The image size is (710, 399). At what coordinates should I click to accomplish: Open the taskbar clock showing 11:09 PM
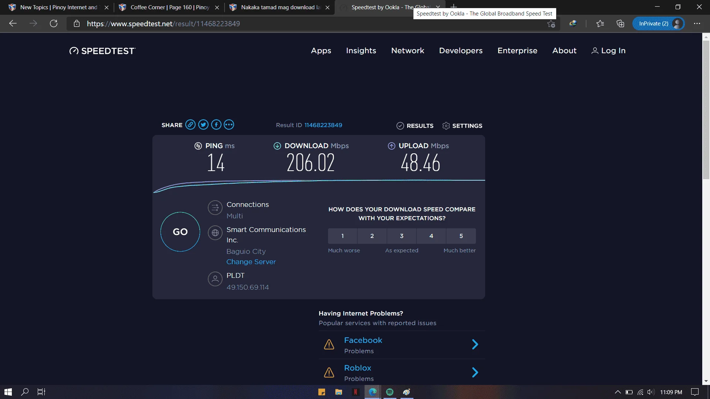671,392
